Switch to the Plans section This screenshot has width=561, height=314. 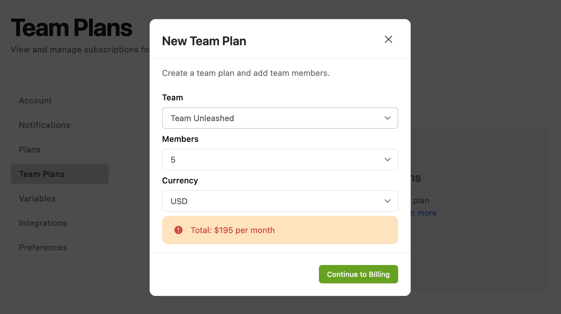pyautogui.click(x=29, y=149)
